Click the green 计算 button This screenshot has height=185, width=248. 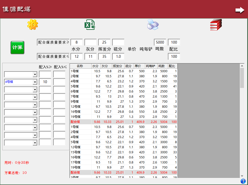point(17,47)
